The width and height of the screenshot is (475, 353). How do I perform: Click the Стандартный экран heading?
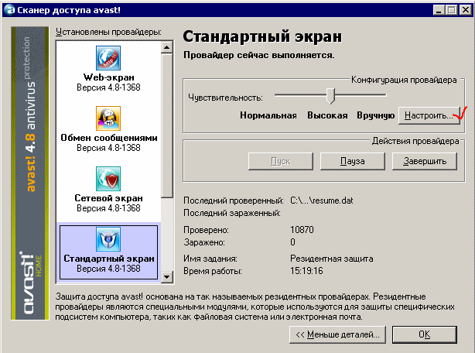(x=262, y=36)
